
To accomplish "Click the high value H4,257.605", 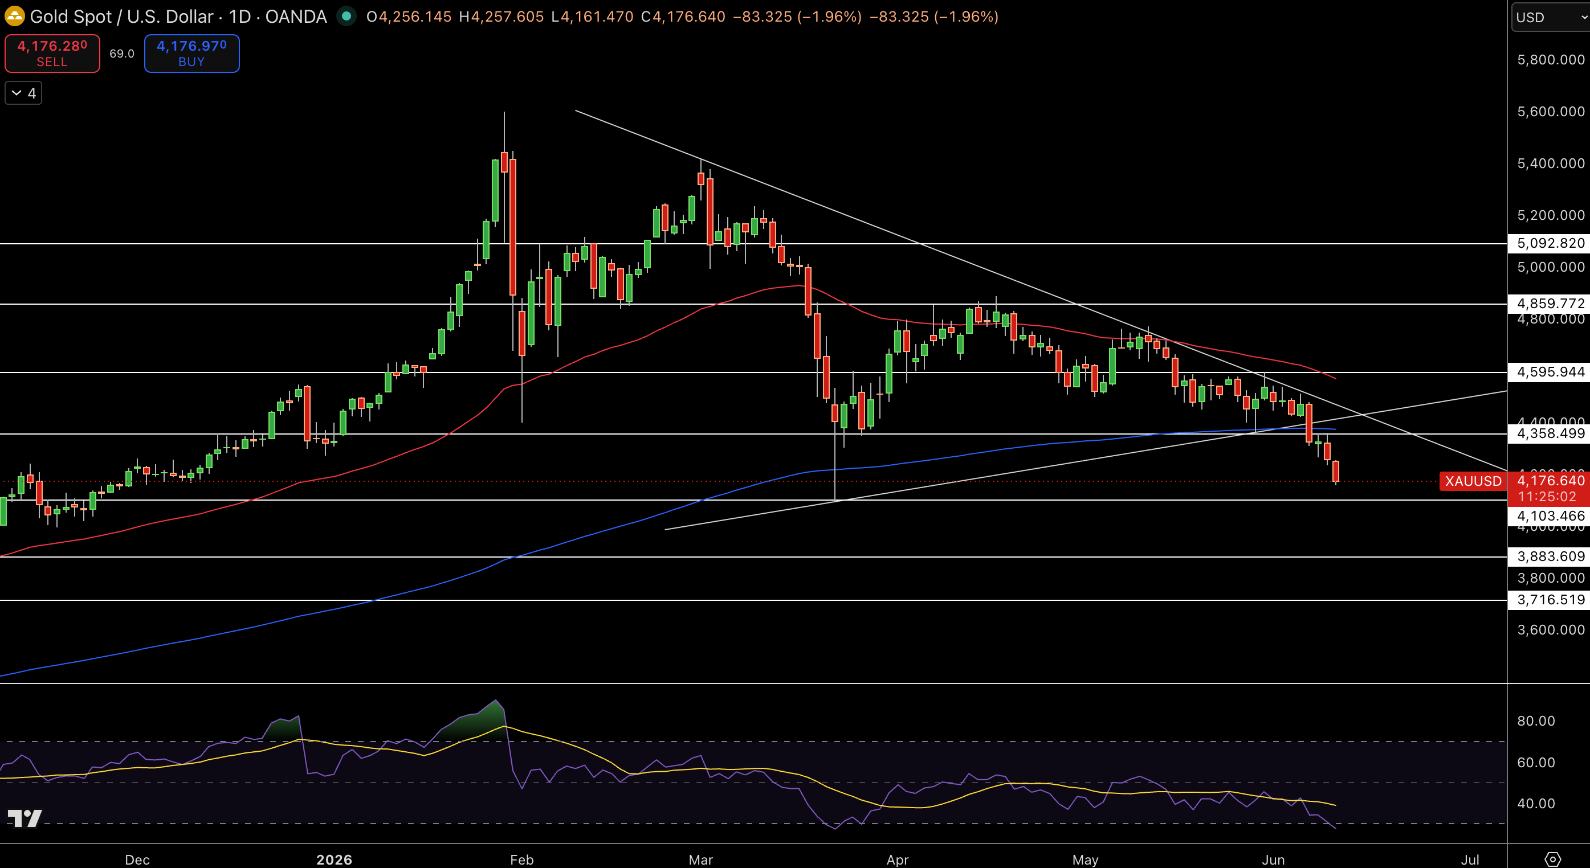I will 501,17.
